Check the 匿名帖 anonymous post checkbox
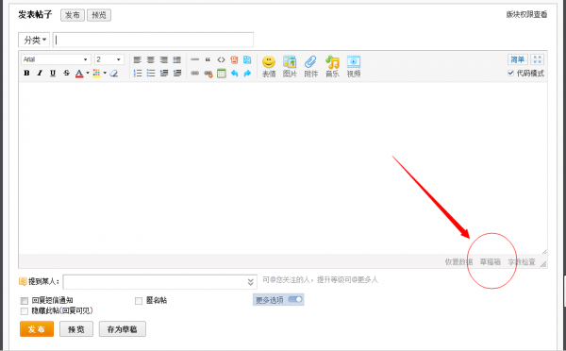The width and height of the screenshot is (566, 351). [139, 301]
